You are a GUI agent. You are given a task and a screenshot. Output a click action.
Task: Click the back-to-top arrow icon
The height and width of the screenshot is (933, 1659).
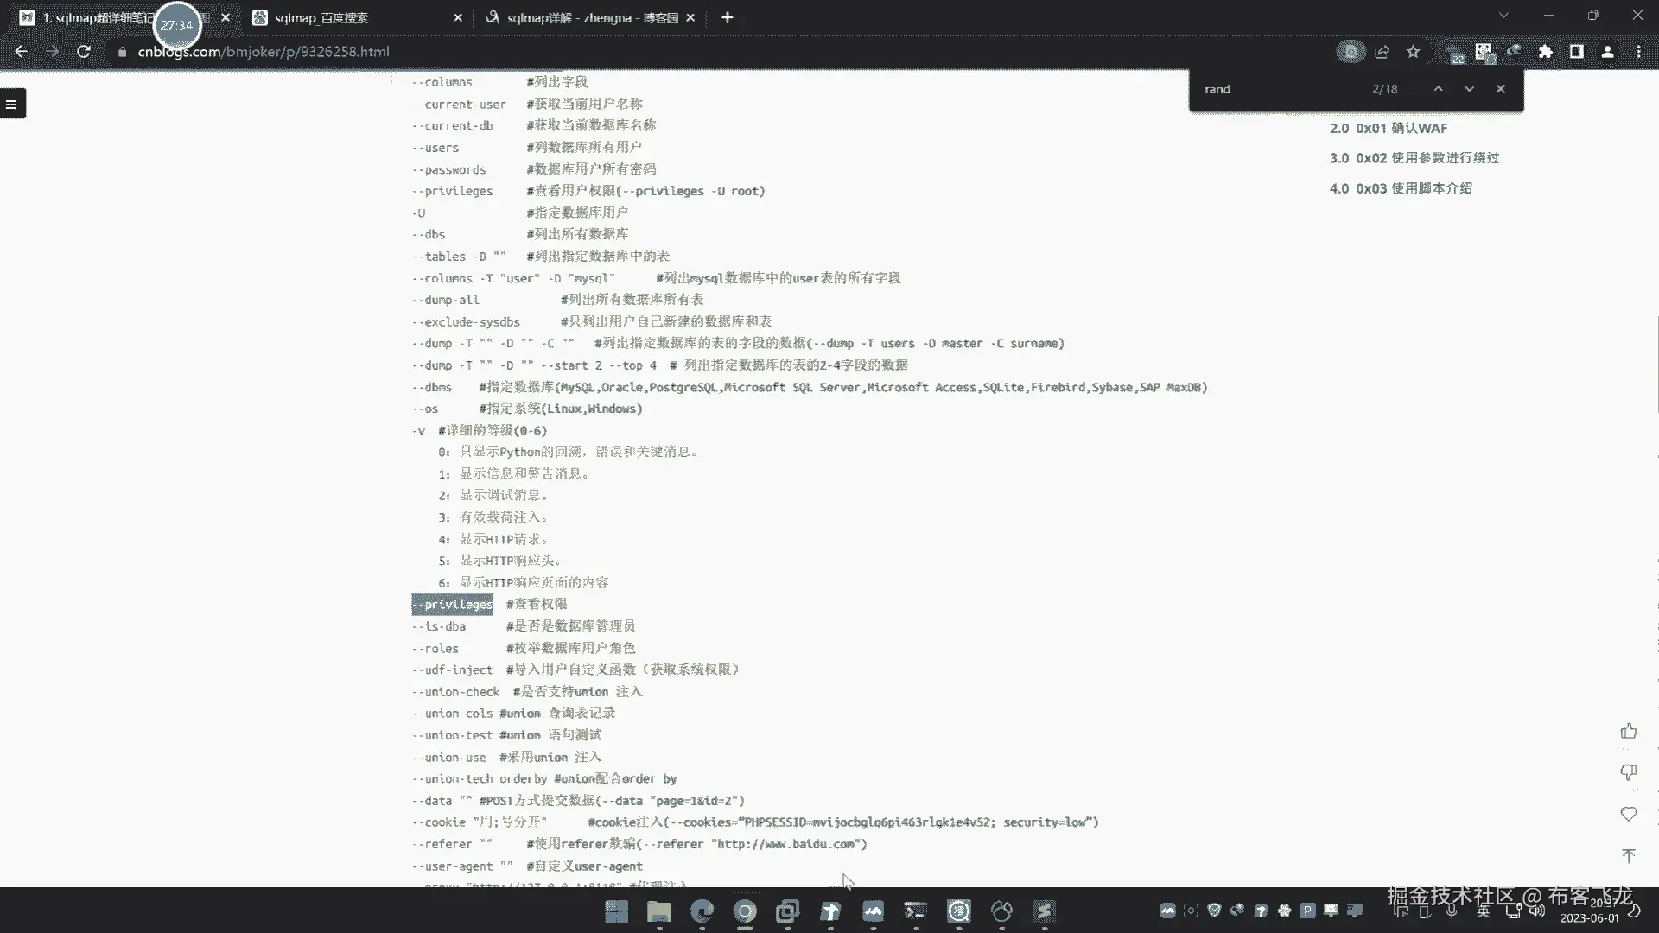(x=1629, y=855)
